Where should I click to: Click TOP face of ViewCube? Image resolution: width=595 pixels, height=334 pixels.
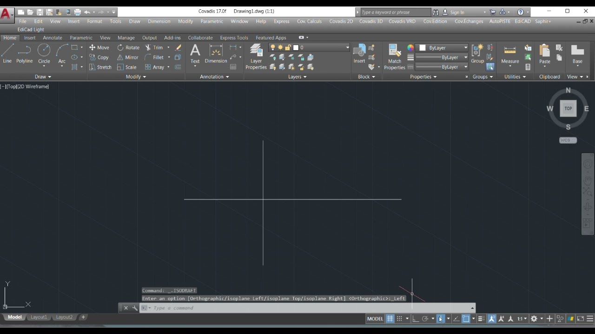click(568, 109)
